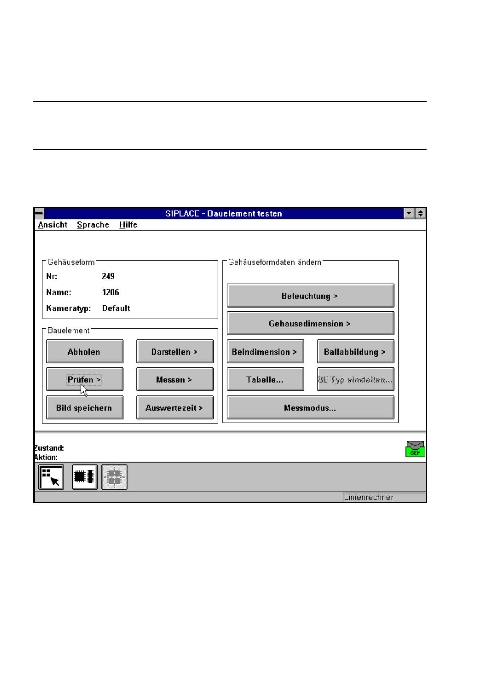Select the component chip toolbar icon
Viewport: 484px width, 687px height.
pyautogui.click(x=85, y=476)
